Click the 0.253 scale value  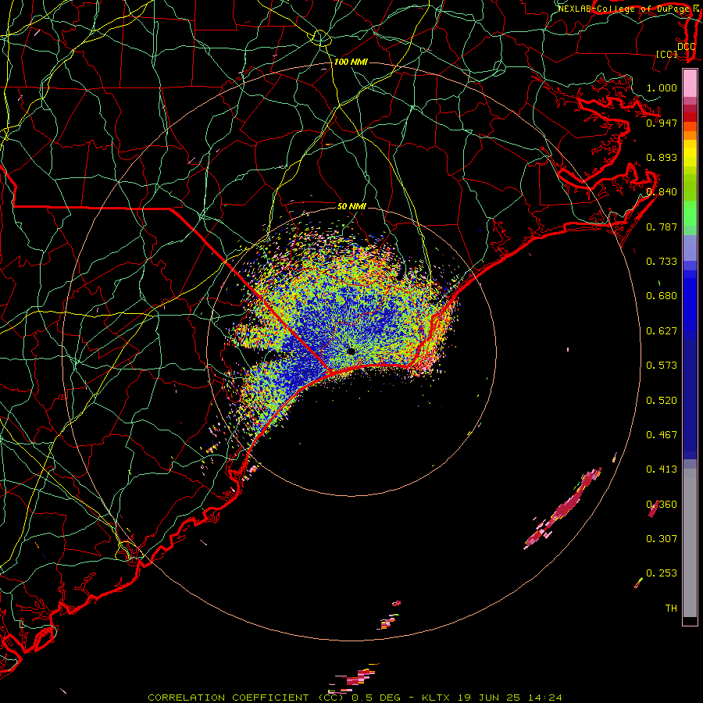click(x=662, y=573)
